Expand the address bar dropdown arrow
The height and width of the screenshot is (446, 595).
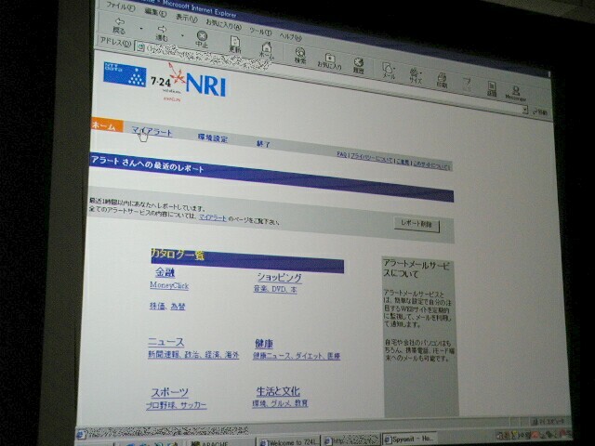click(525, 110)
